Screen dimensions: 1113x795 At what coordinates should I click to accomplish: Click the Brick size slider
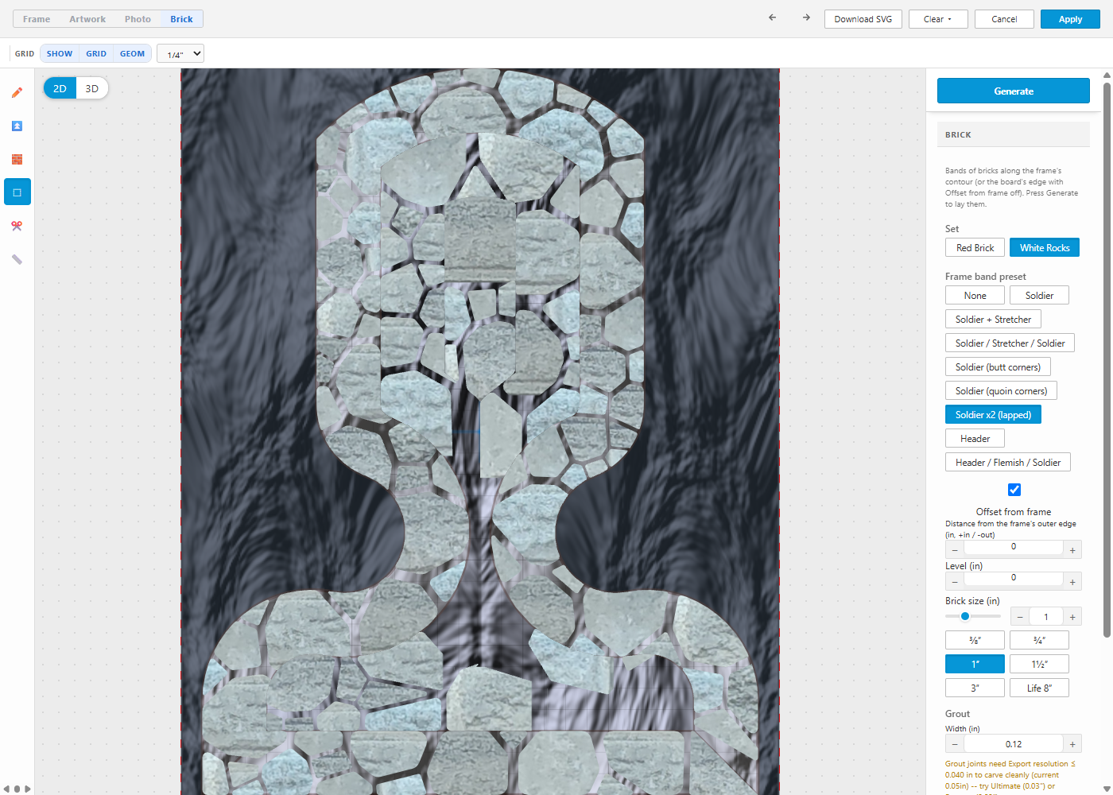(973, 616)
